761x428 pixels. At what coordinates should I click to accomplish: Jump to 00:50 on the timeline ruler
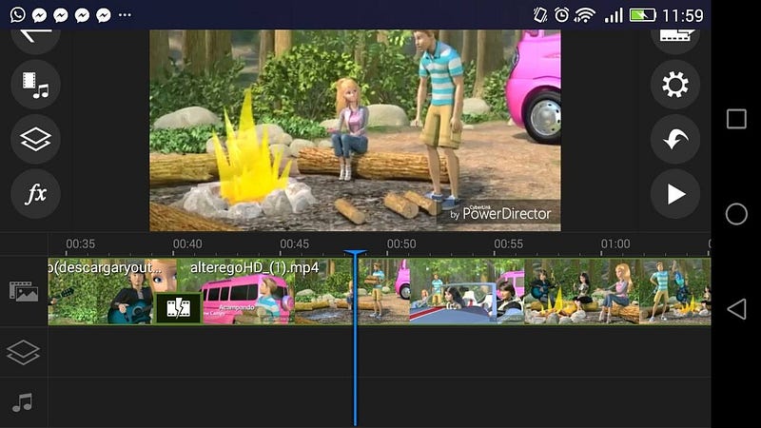pos(401,243)
